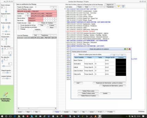Click Duplication de l'abréviation : polices button
The height and width of the screenshot is (118, 147).
click(113, 86)
